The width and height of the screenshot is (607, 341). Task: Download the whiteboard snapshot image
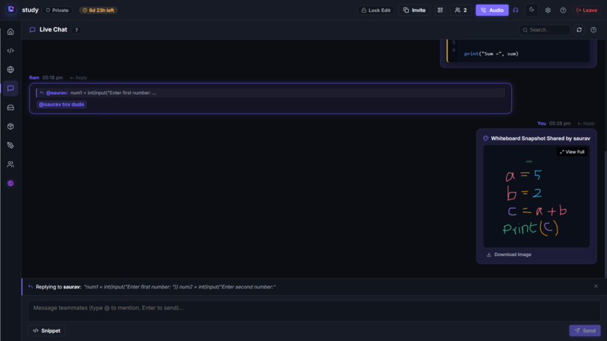pyautogui.click(x=508, y=254)
